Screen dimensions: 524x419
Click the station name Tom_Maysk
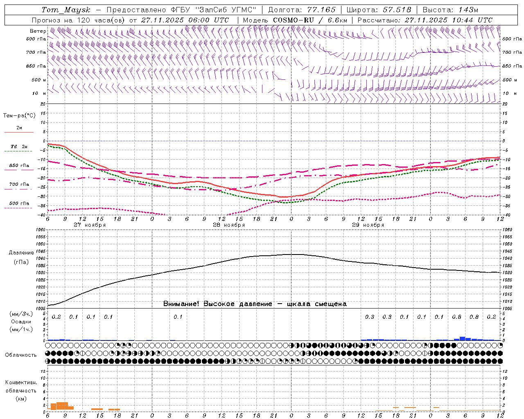pyautogui.click(x=65, y=10)
